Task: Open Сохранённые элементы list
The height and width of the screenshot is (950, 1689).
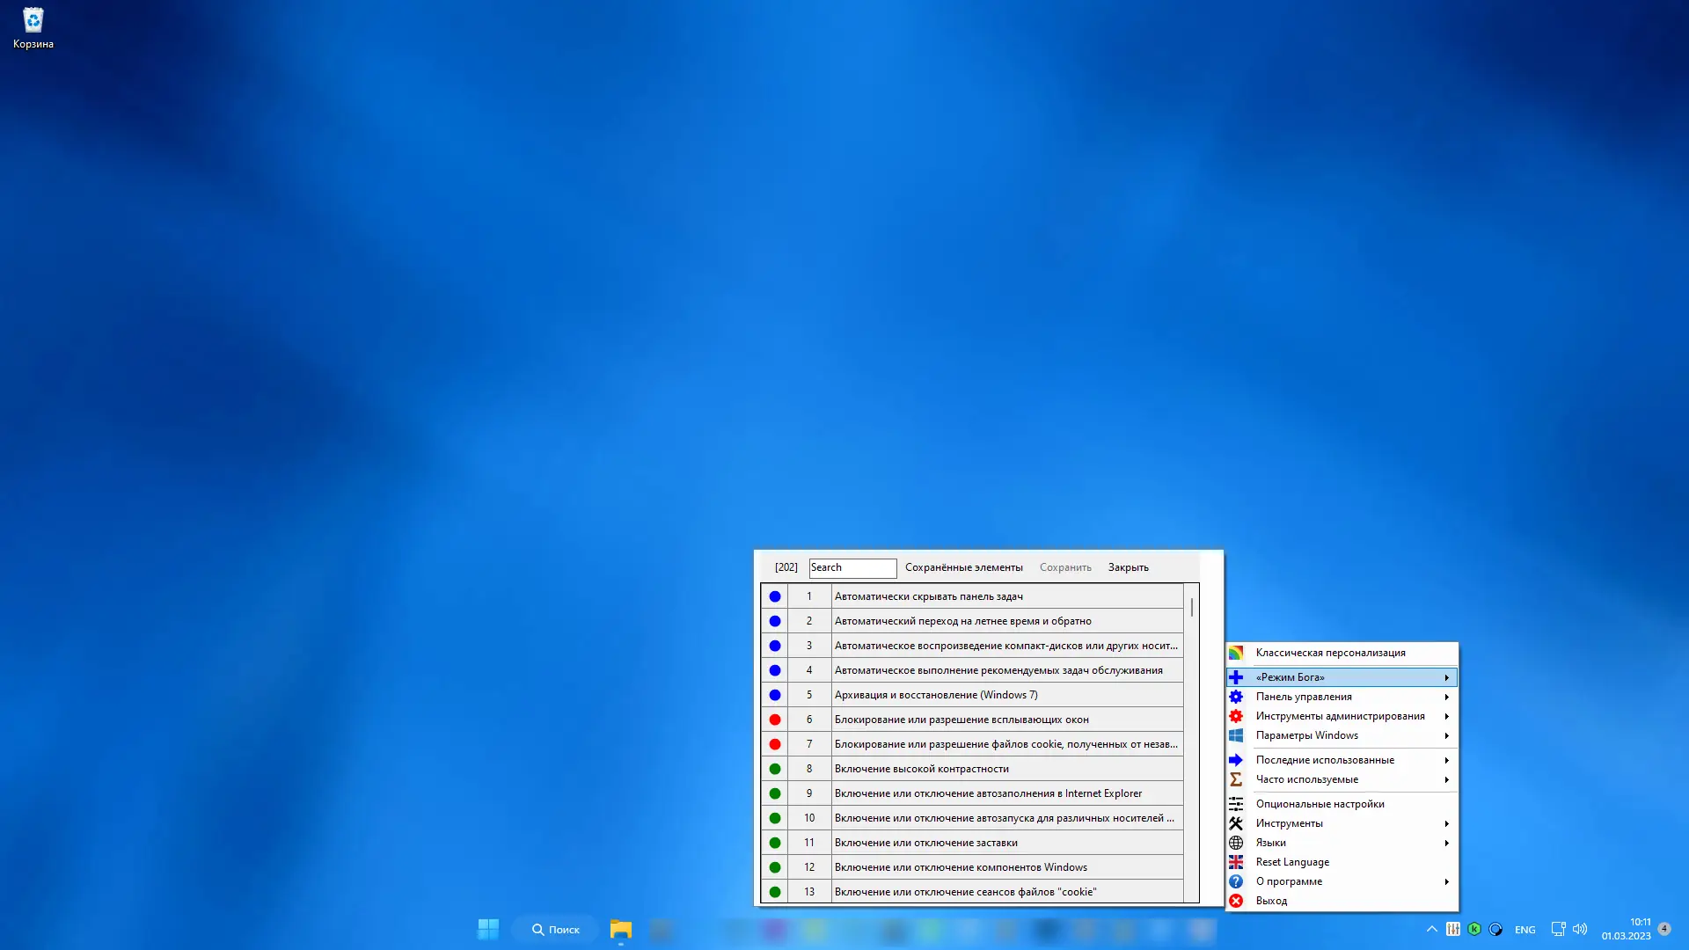Action: point(963,567)
